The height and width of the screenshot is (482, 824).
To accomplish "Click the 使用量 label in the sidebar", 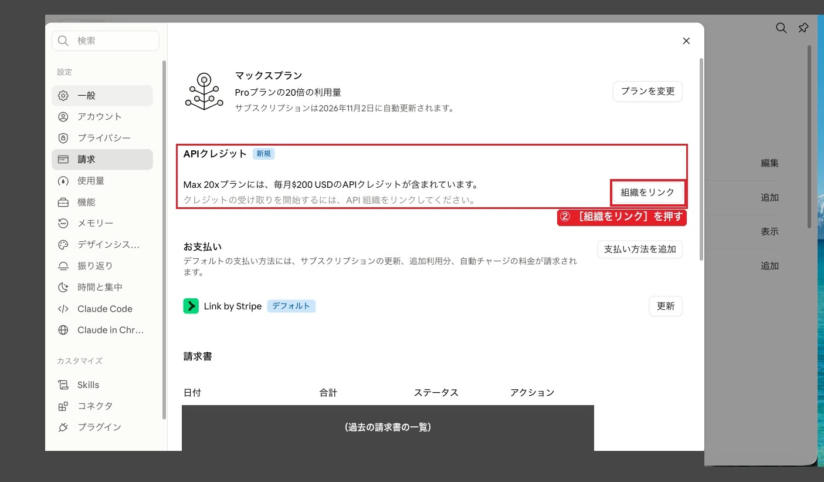I will click(91, 181).
